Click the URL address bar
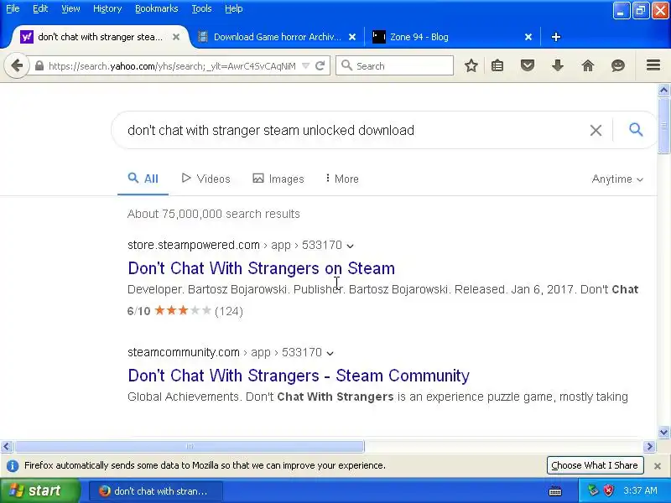This screenshot has width=671, height=503. [172, 66]
